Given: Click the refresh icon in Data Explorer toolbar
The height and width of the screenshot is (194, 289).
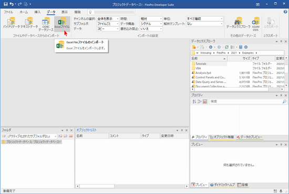Looking at the screenshot, I should 226,47.
